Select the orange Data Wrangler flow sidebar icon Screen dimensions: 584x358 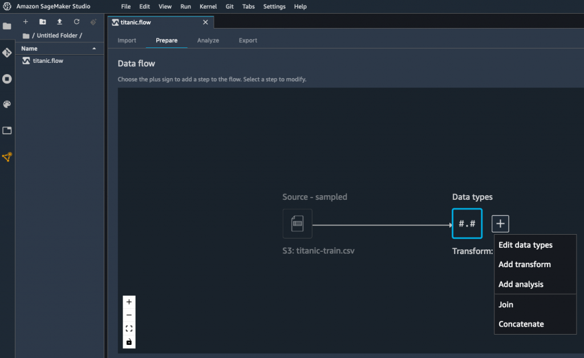pos(7,157)
